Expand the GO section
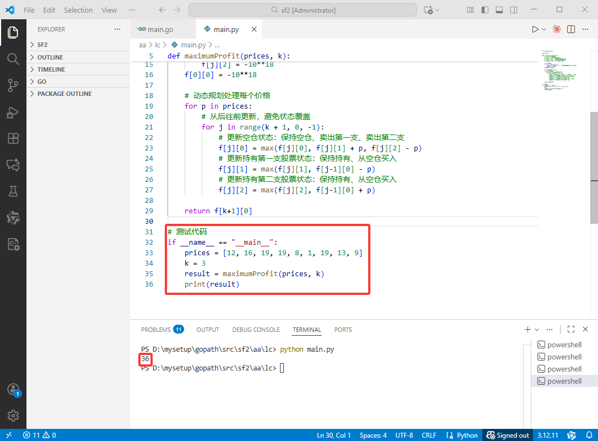 point(78,82)
